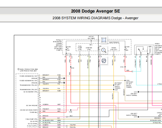Click 'STARTER CTRL' inside the power module
162x128 pixels.
pos(89,49)
